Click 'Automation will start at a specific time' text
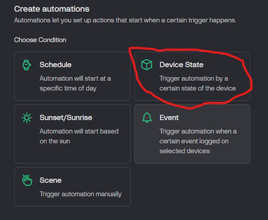Screen dimensions: 268x220 click(75, 83)
